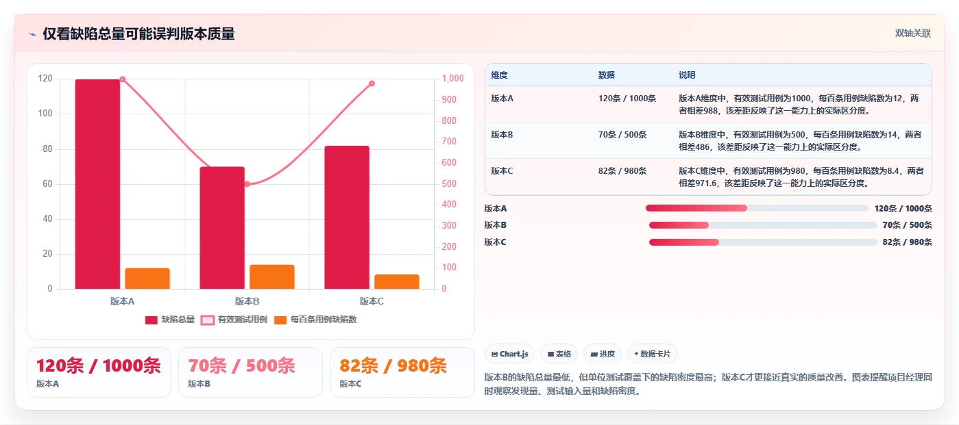959x425 pixels.
Task: Click the 版本C x-axis label
Action: tap(372, 301)
